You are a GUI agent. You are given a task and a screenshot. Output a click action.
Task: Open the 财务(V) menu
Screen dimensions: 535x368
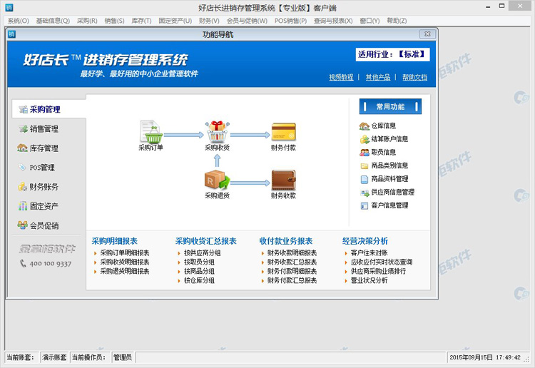coord(209,21)
